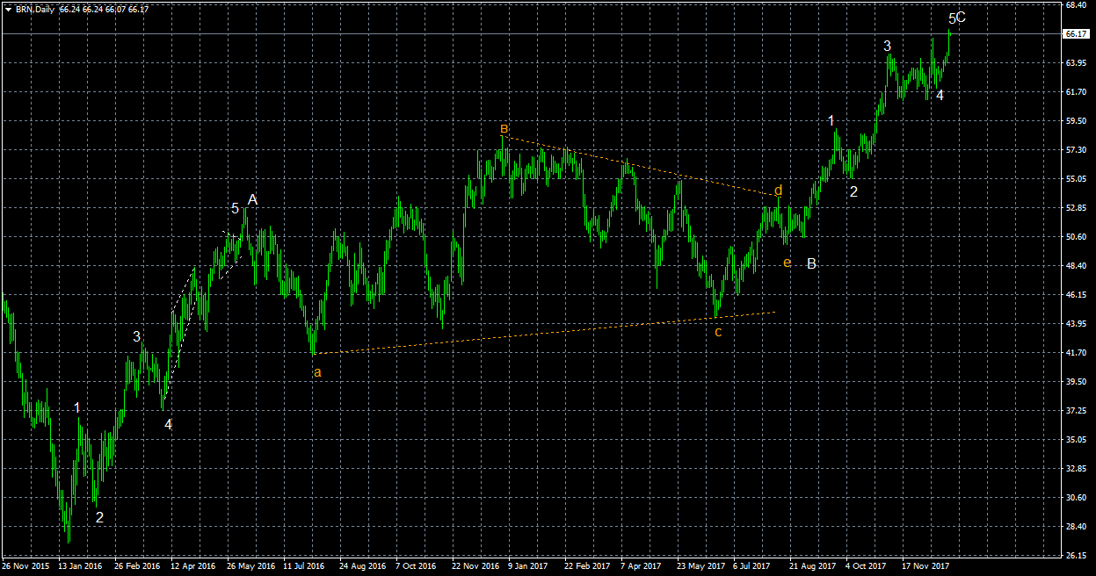Click the 12 Apr 2016 date label
The width and height of the screenshot is (1096, 576).
coord(193,567)
